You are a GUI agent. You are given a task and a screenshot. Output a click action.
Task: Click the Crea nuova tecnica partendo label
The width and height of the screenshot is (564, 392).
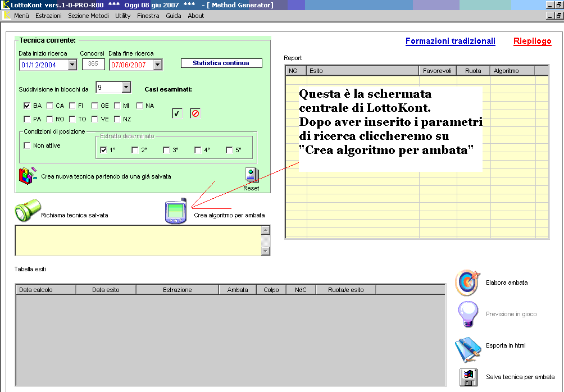click(x=106, y=176)
